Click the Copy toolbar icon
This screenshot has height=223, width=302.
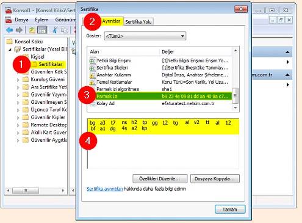(65, 30)
